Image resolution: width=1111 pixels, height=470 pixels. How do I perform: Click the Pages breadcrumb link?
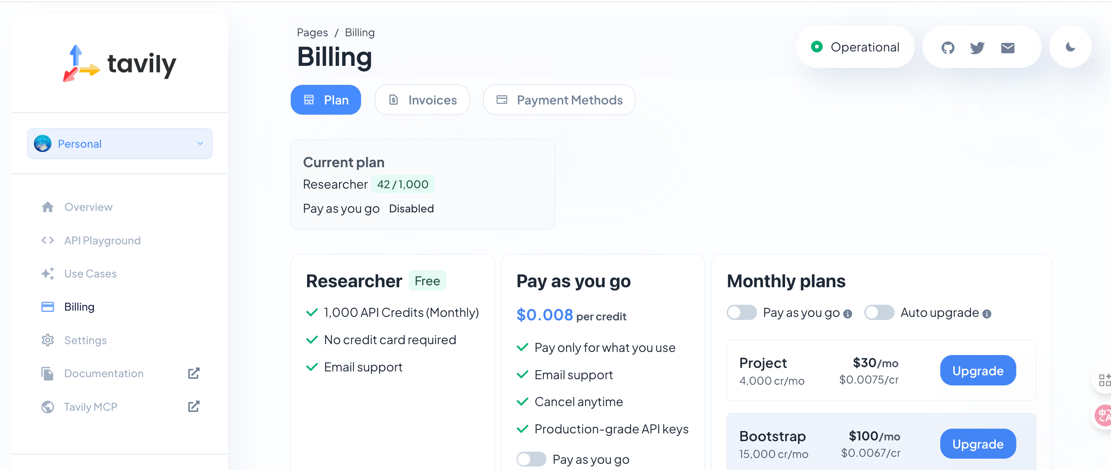(x=312, y=32)
